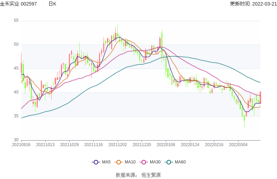Click the 30 price label on the y-axis
This screenshot has height=179, width=277.
pyautogui.click(x=16, y=140)
